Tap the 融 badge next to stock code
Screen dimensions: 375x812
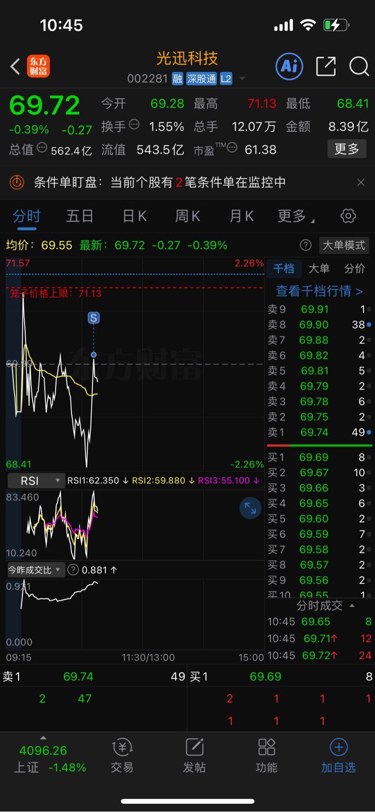(177, 79)
